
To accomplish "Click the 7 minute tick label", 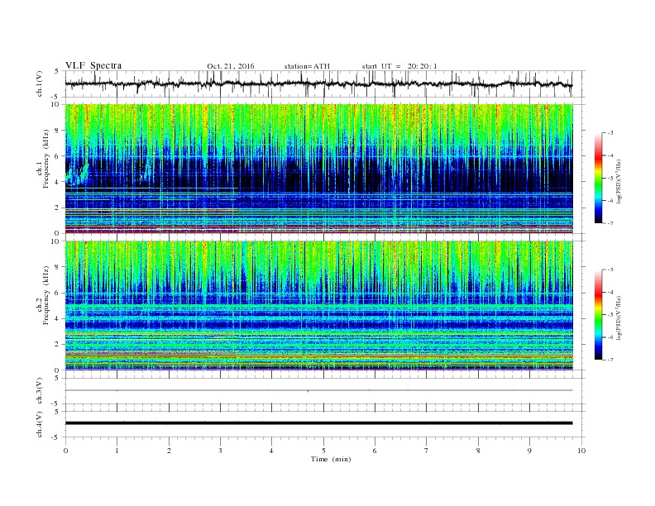I will point(427,451).
